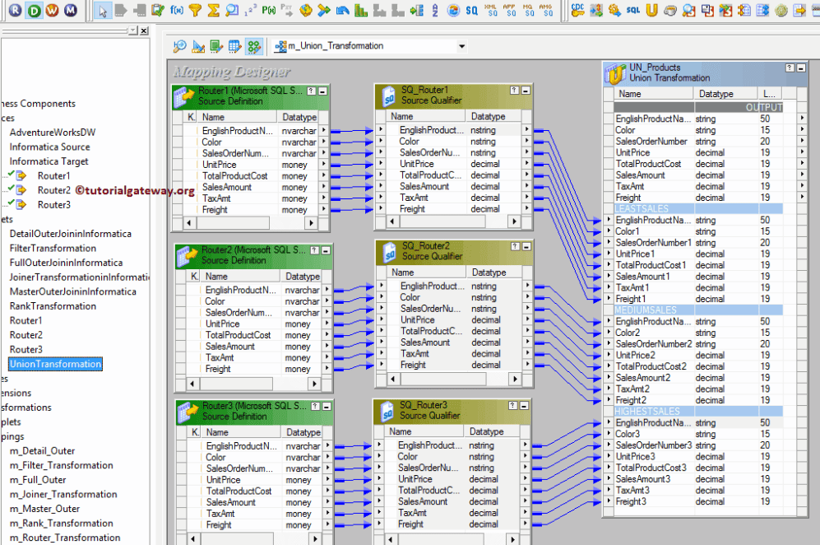Switch to the Source Analyzer tool icon
Image resolution: width=820 pixels, height=545 pixels.
pyautogui.click(x=179, y=46)
